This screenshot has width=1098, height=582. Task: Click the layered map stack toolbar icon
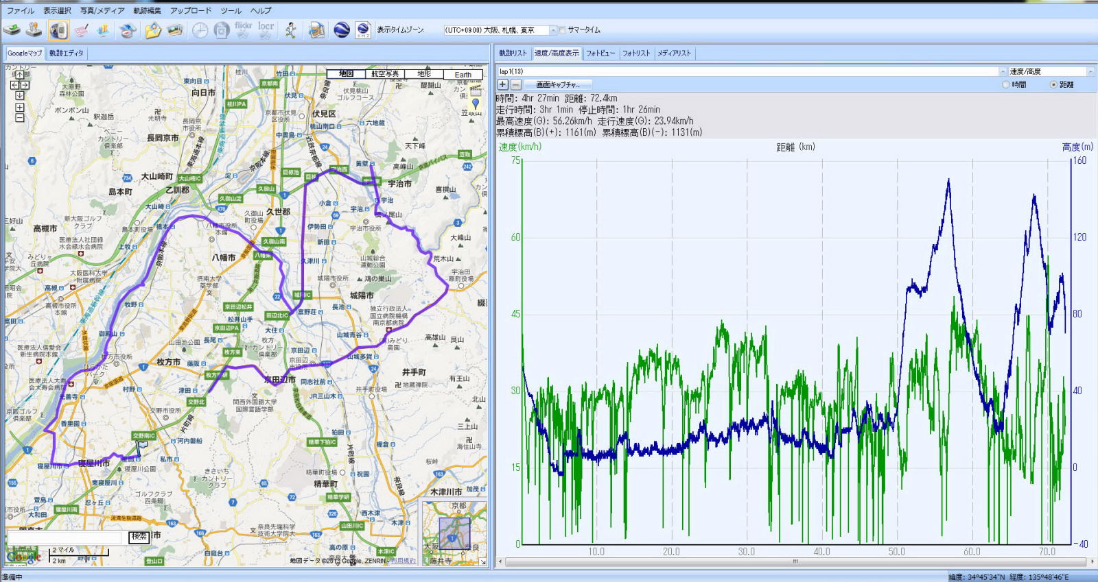pos(128,29)
